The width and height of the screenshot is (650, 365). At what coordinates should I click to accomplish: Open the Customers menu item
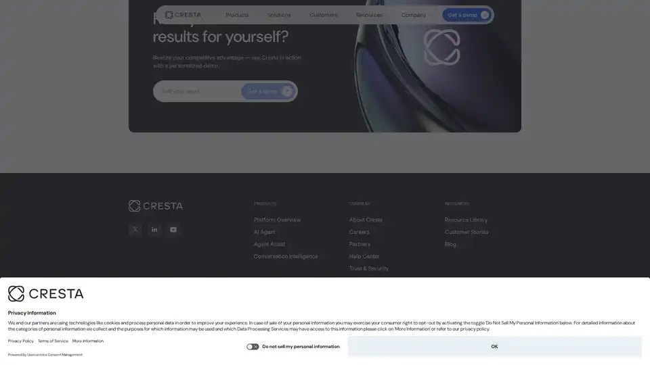pos(323,15)
